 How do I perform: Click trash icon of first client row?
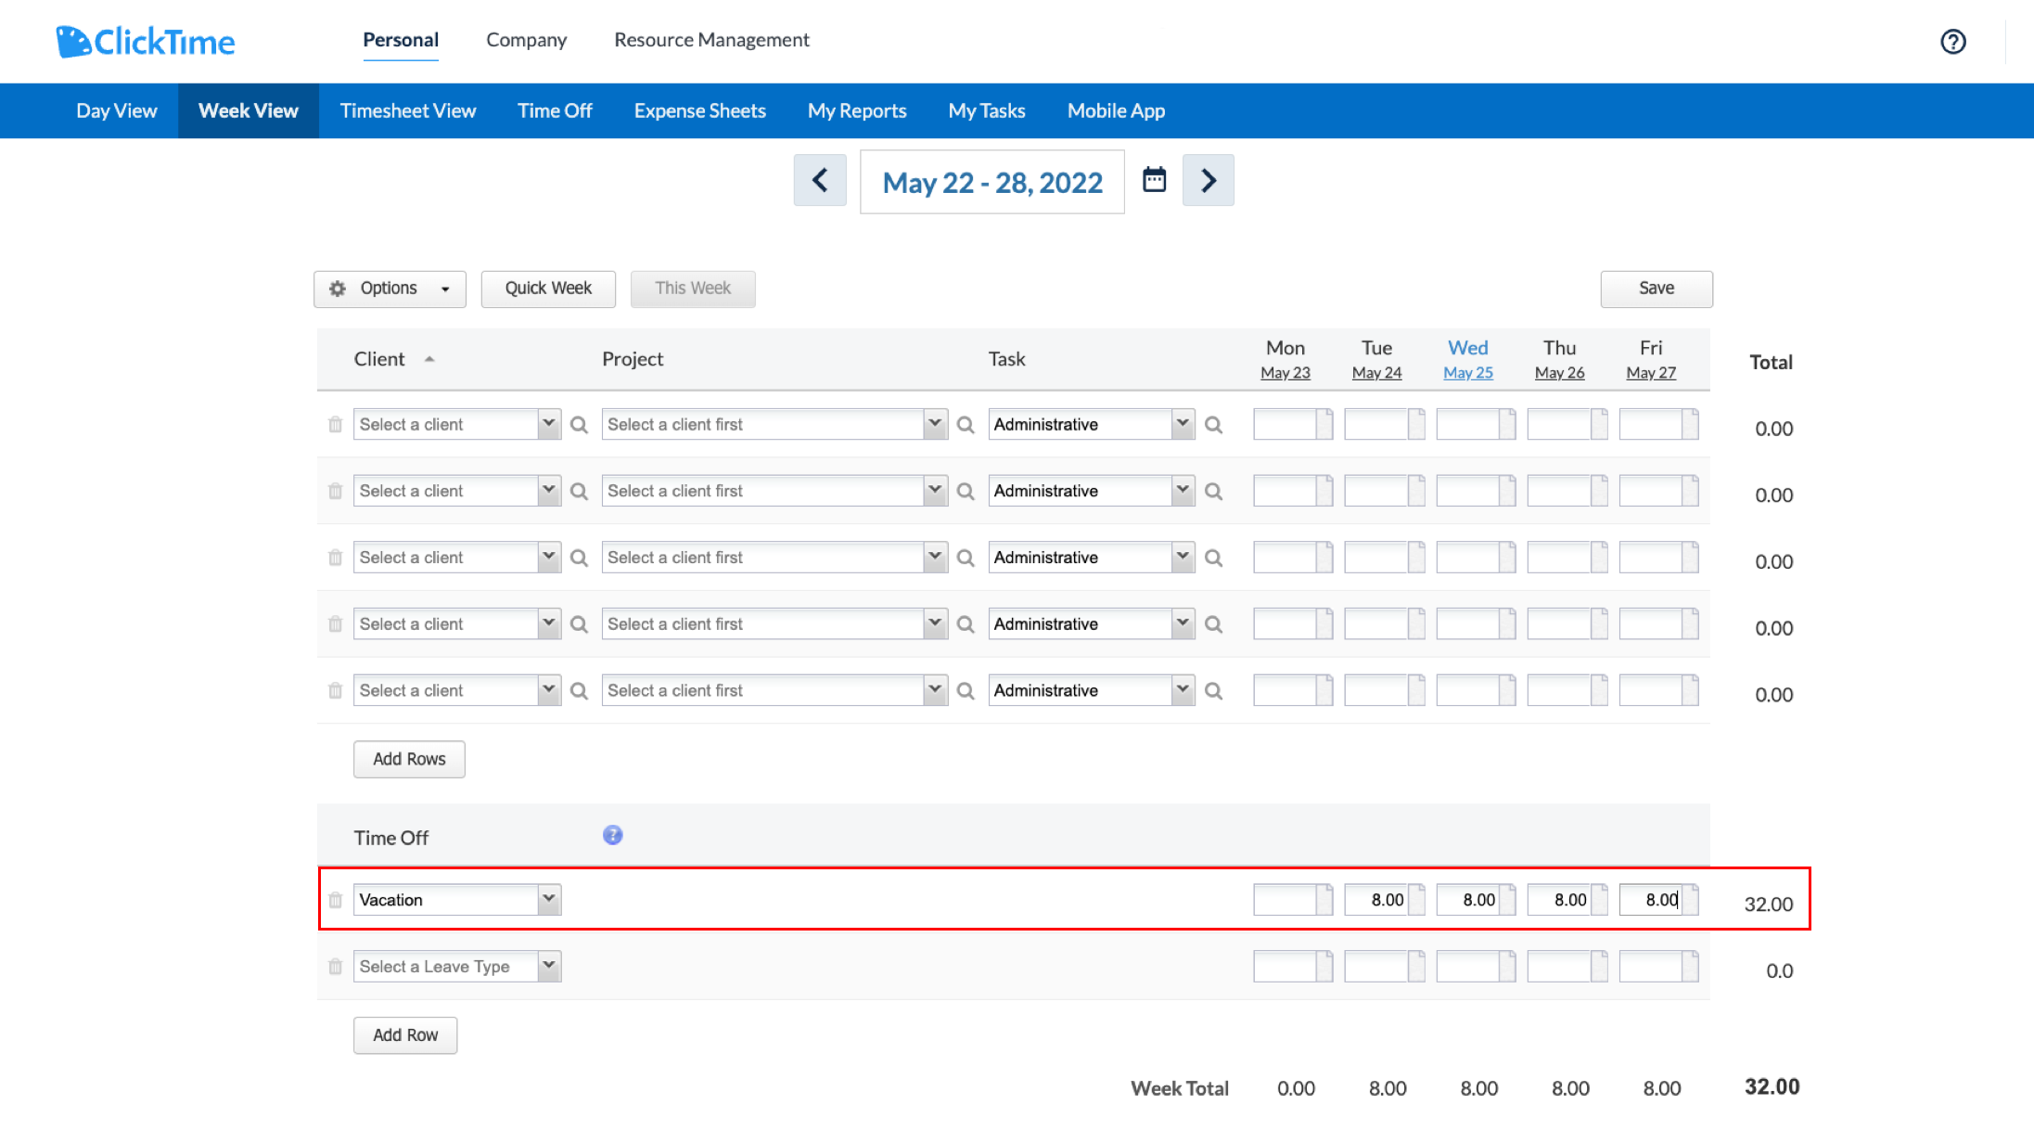click(x=335, y=425)
